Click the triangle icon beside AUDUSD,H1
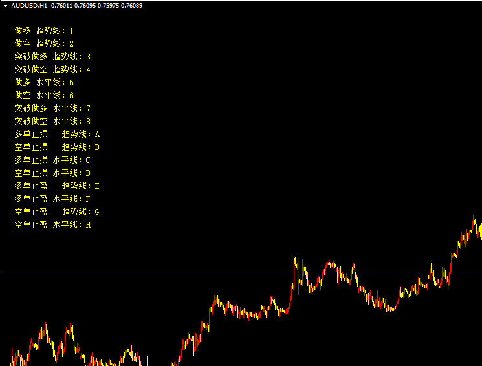This screenshot has height=366, width=482. click(x=5, y=5)
